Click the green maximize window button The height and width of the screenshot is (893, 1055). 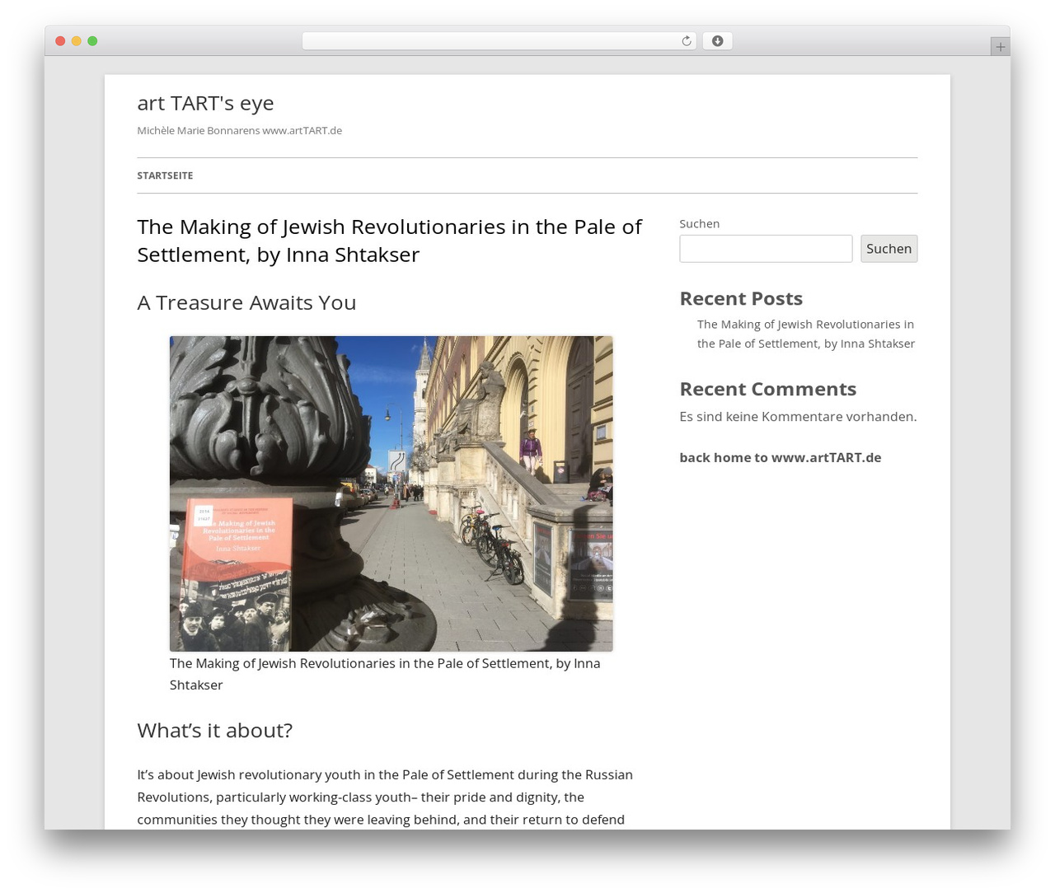[92, 41]
